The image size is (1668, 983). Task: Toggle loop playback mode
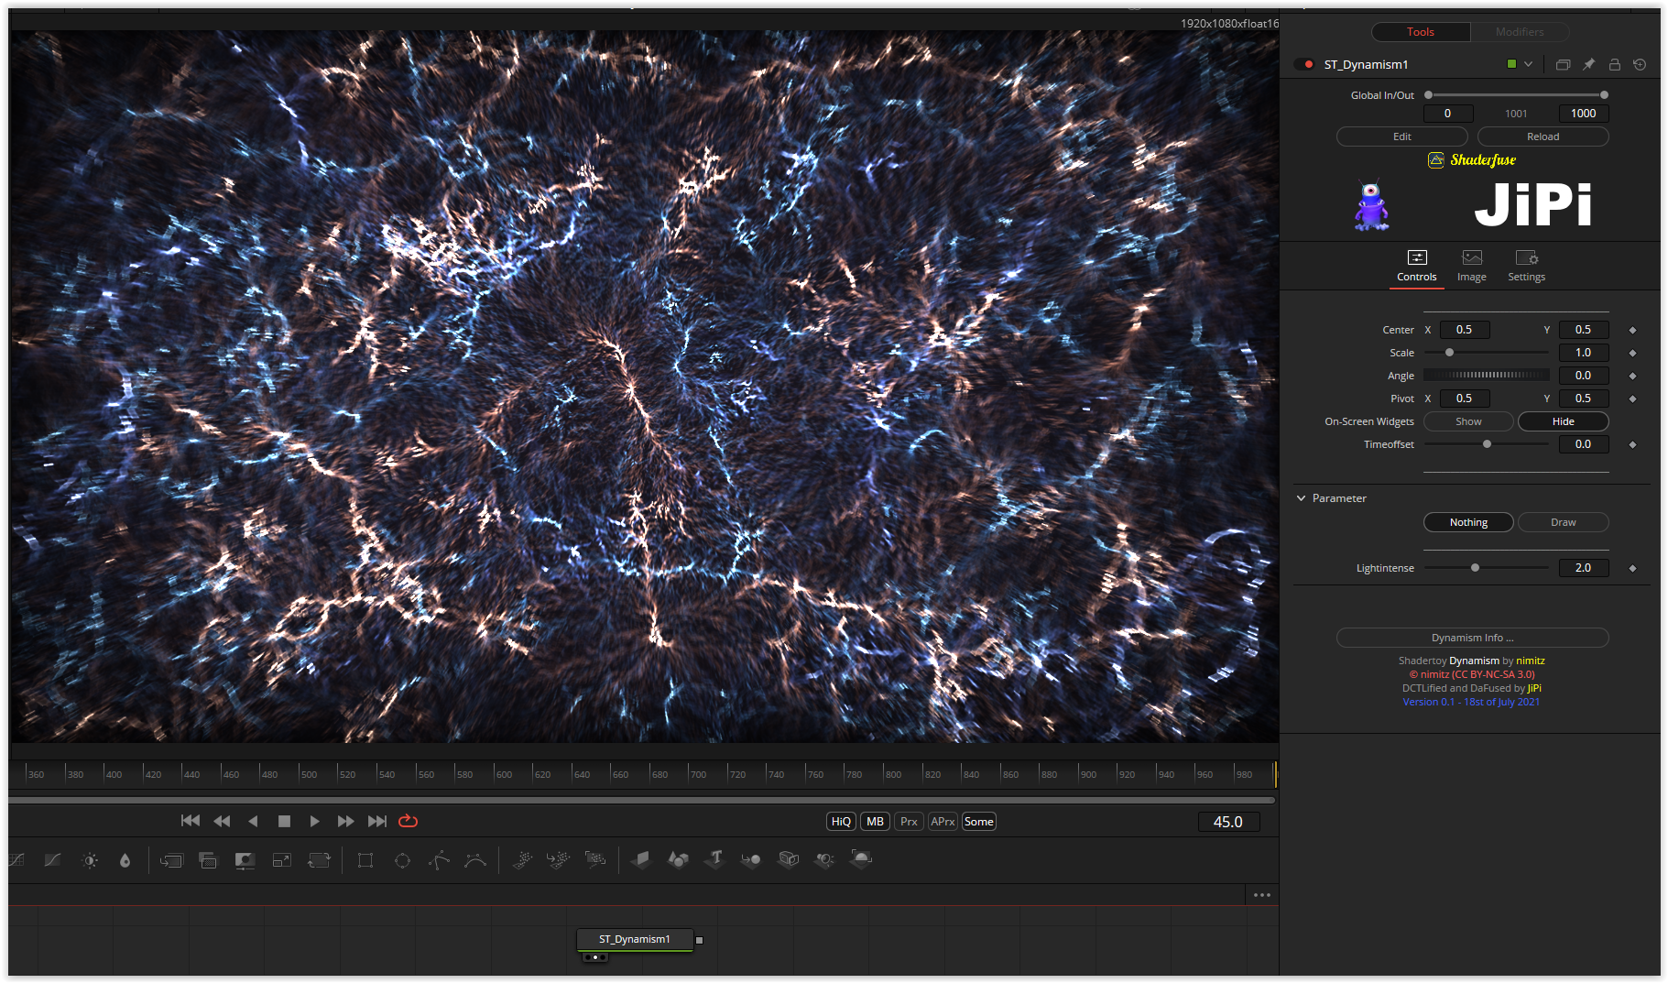coord(409,821)
